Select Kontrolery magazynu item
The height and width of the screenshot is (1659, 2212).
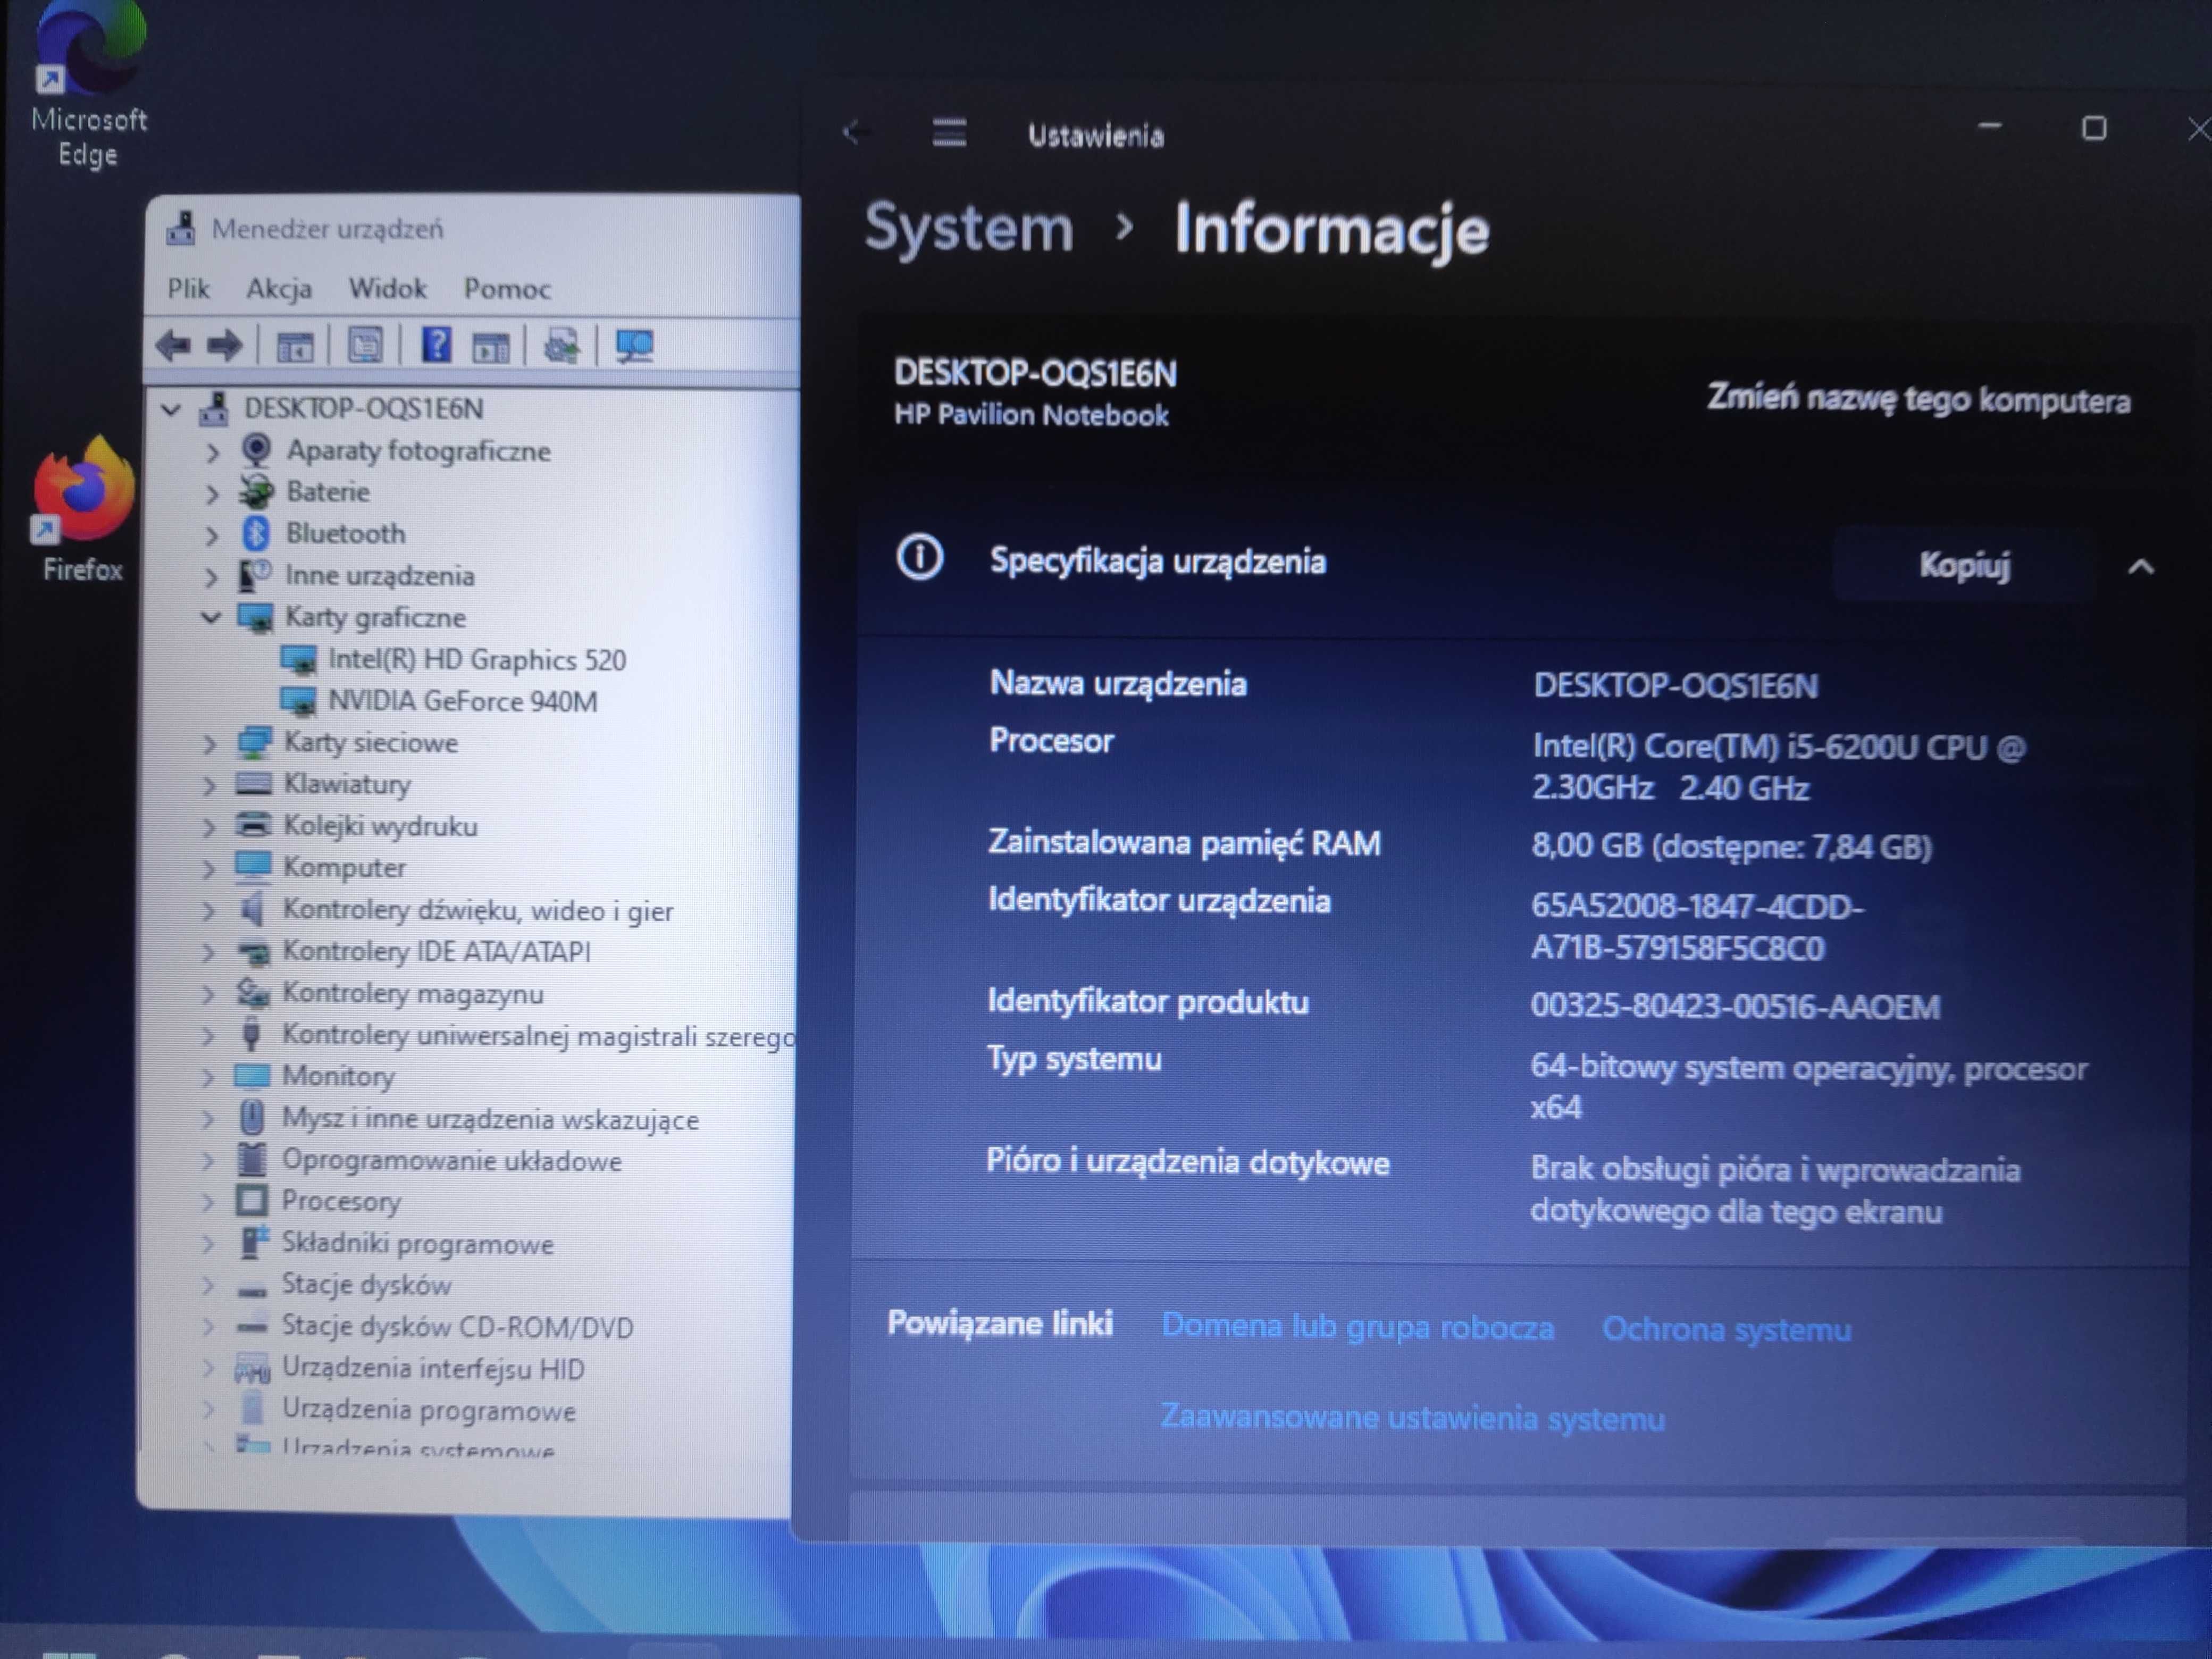(412, 993)
